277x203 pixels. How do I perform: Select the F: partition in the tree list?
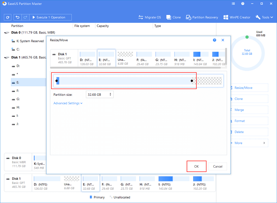point(18,91)
